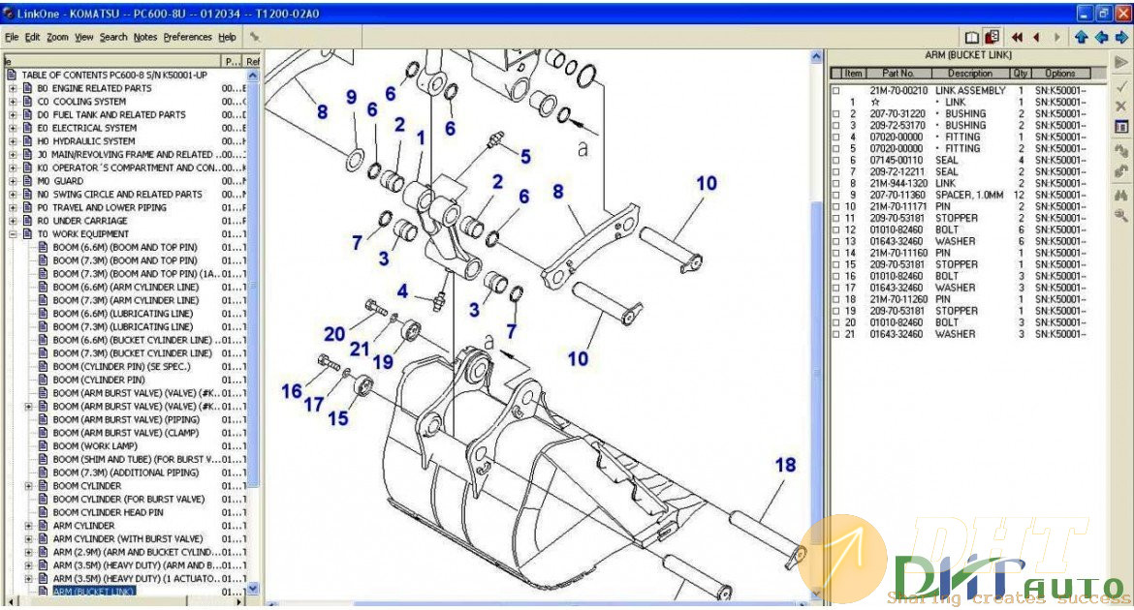Image resolution: width=1134 pixels, height=610 pixels.
Task: Expand E0 ELECTRICAL SYSTEM node
Action: [13, 128]
